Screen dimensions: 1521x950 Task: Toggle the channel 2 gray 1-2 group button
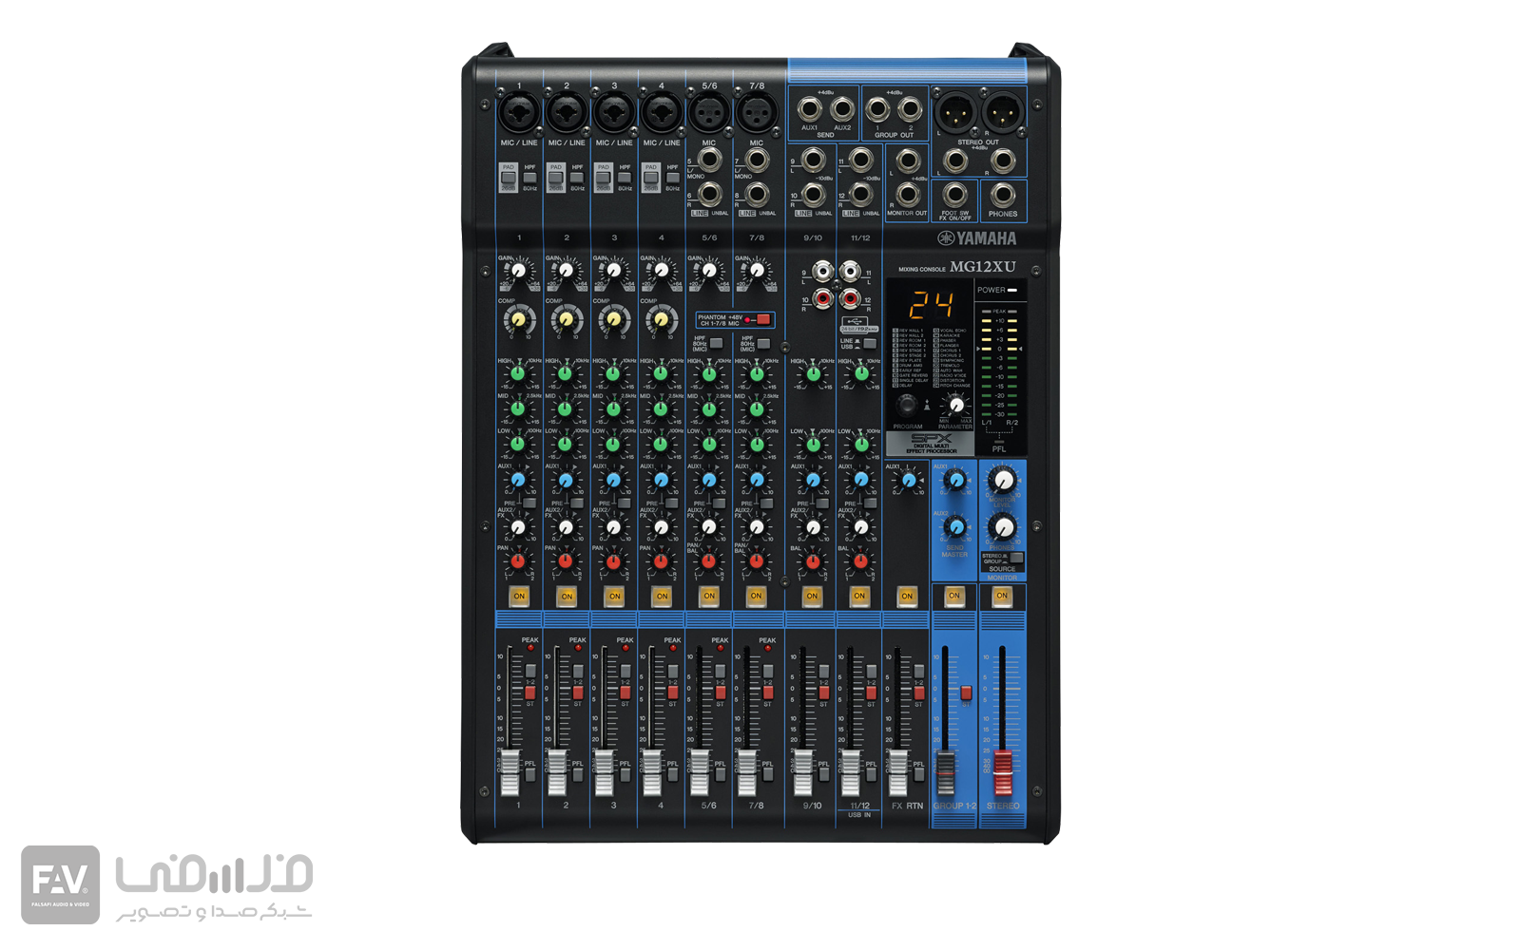point(578,671)
